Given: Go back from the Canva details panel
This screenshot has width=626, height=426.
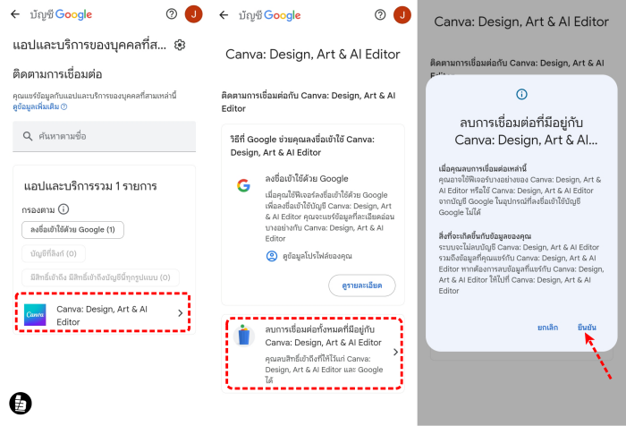Looking at the screenshot, I should click(x=224, y=15).
